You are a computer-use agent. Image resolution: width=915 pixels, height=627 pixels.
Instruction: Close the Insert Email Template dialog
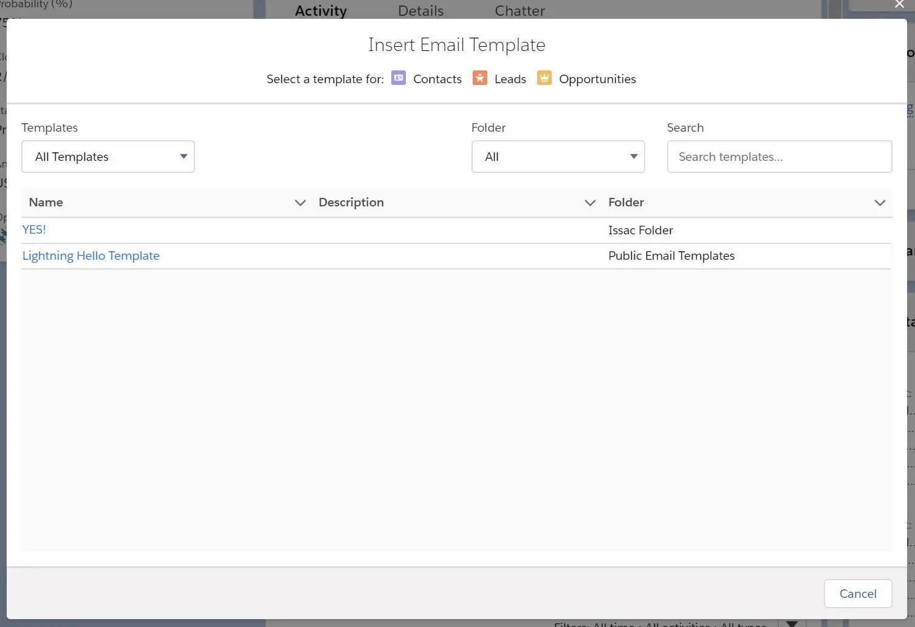coord(899,5)
